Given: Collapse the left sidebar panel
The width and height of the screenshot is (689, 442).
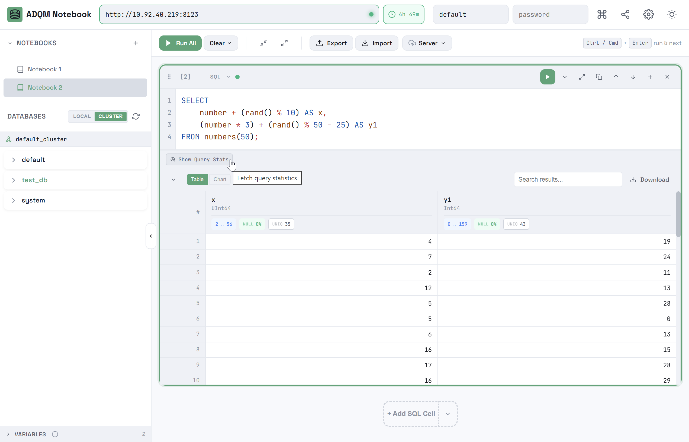Looking at the screenshot, I should tap(151, 236).
